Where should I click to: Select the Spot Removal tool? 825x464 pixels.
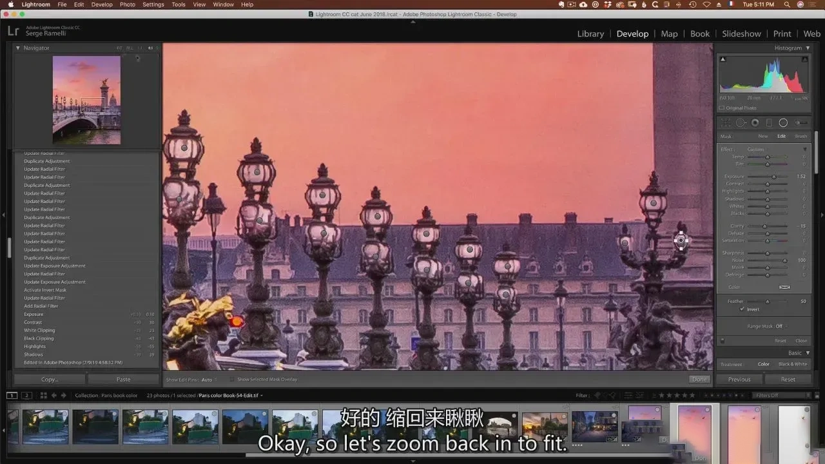point(741,122)
